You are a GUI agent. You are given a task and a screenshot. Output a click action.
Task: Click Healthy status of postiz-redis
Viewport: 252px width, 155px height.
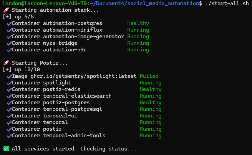click(150, 89)
